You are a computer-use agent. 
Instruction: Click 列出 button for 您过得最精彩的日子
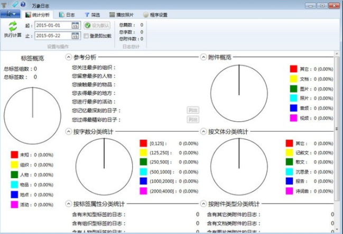pos(193,120)
